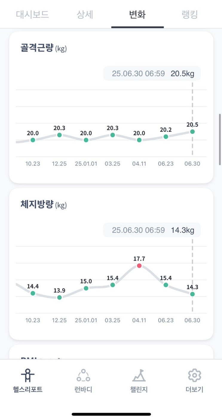Click the page scrollbar on right edge
This screenshot has width=222, height=420.
point(220,139)
